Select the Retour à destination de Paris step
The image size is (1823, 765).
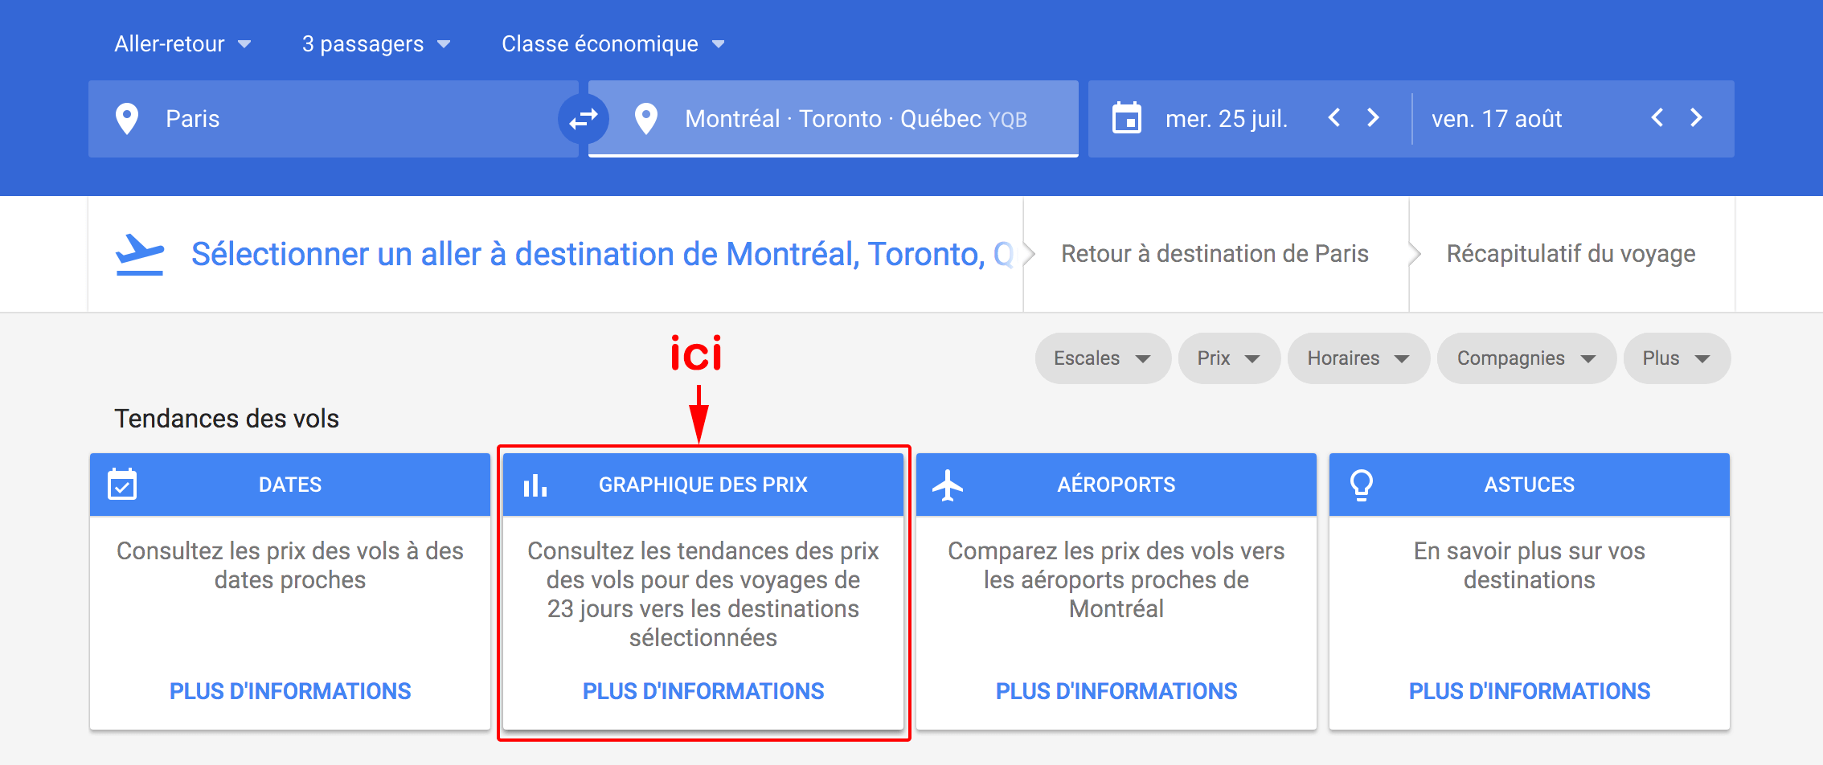(1215, 254)
